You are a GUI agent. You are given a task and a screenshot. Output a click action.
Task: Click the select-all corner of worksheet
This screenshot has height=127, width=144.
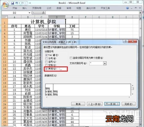click(5, 17)
